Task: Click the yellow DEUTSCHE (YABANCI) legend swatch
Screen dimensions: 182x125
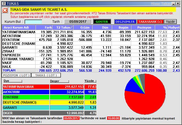Action: click(26, 102)
